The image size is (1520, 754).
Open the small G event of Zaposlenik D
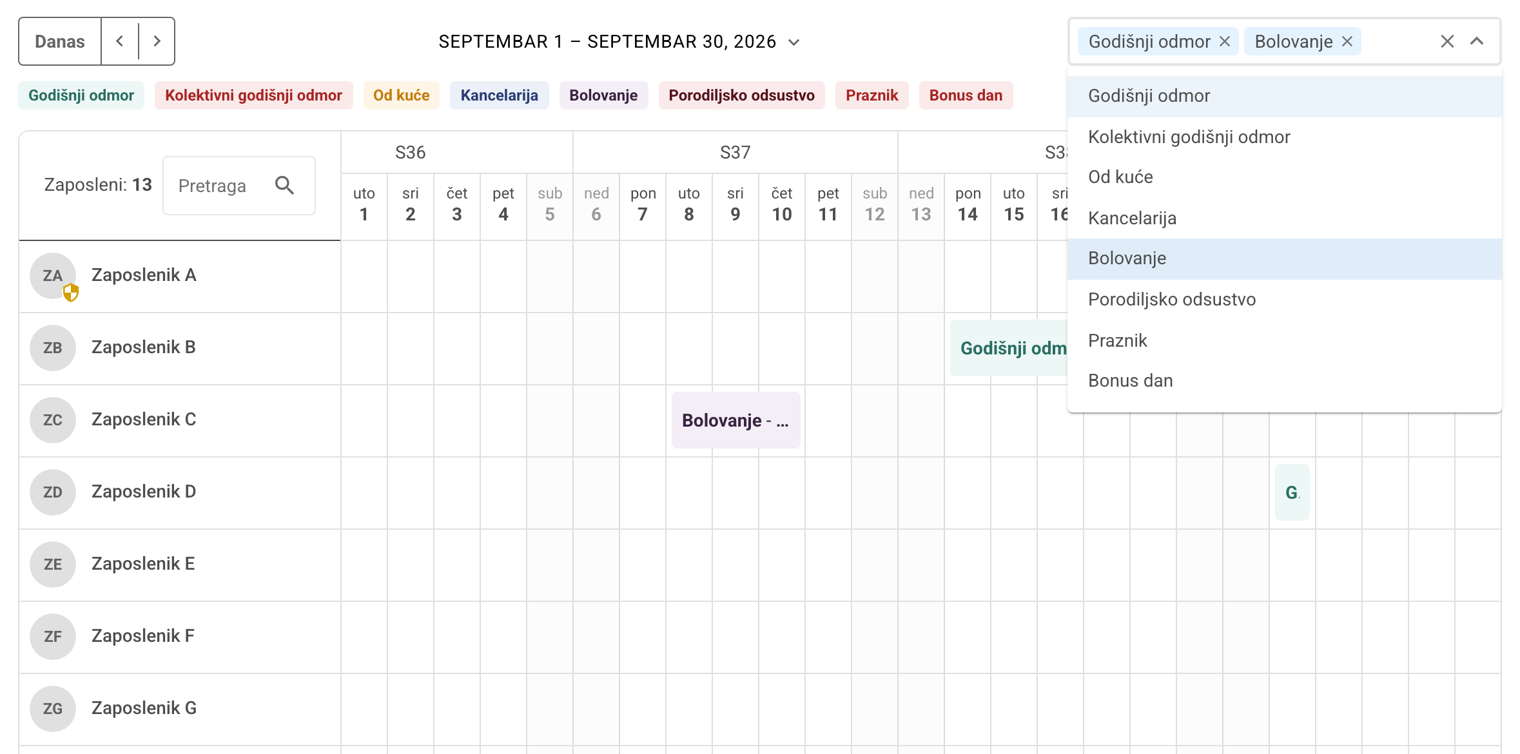[x=1292, y=492]
